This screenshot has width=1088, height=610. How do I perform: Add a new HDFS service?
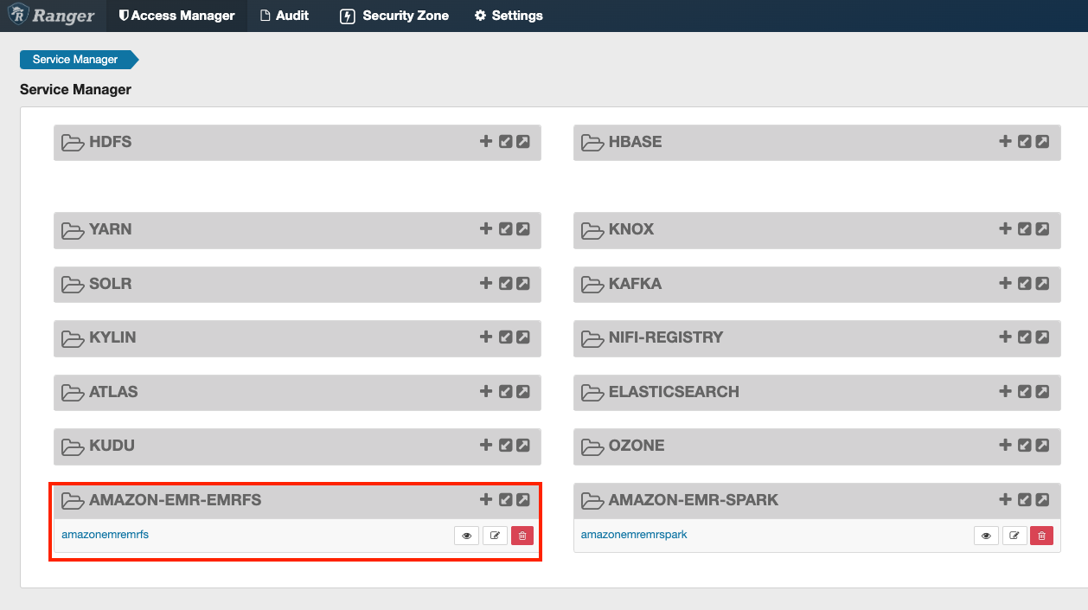pos(486,141)
